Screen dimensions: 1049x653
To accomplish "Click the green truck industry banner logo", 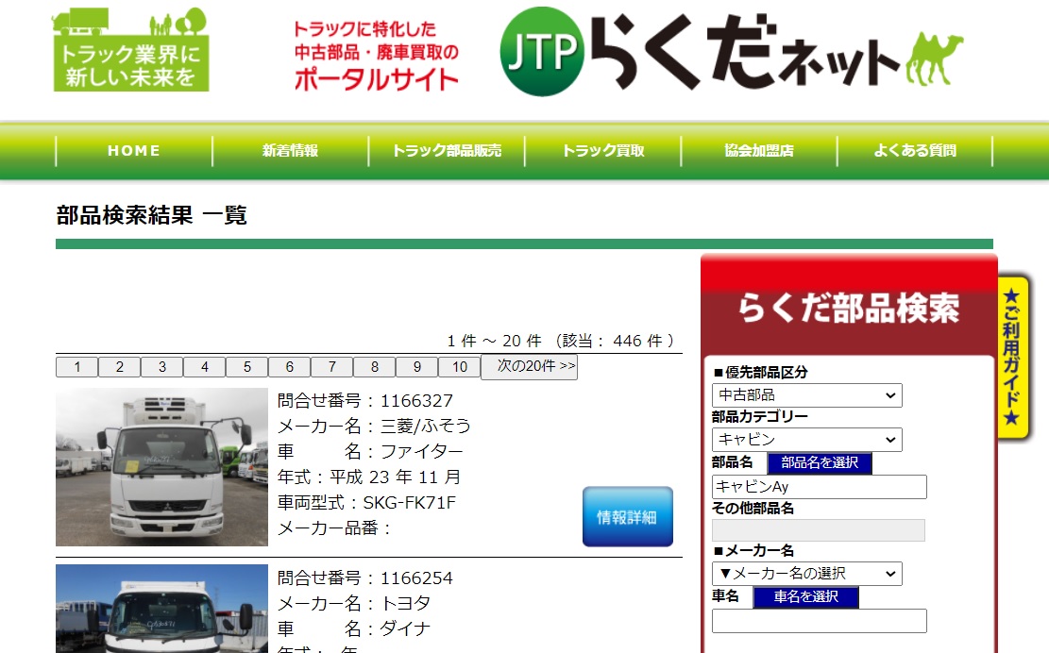I will [130, 50].
